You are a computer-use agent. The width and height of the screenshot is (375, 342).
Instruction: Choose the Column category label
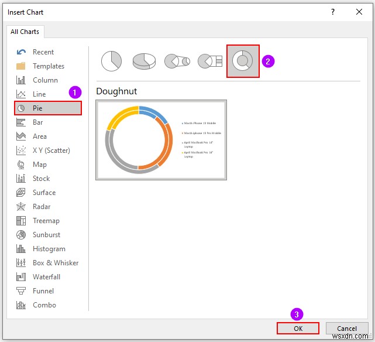click(45, 80)
